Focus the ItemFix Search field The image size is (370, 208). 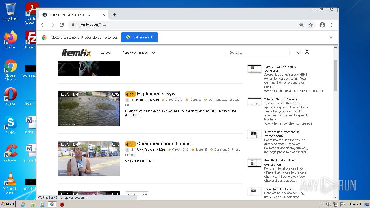pos(257,53)
